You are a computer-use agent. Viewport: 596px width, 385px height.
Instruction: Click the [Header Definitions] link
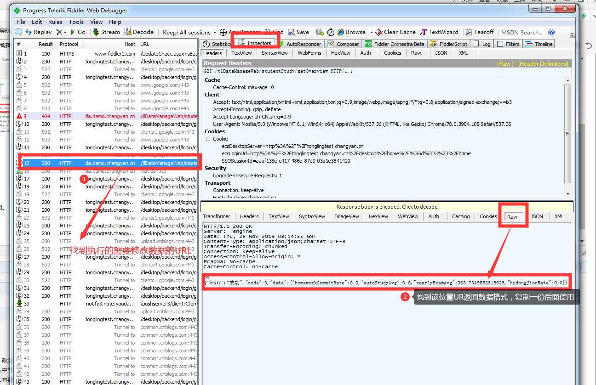tap(543, 64)
